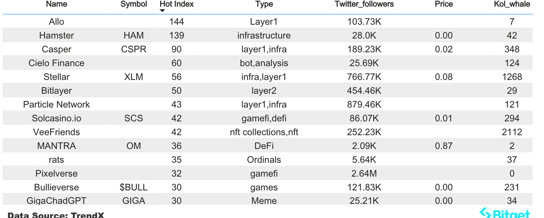544x218 pixels.
Task: Select VeeFriends nft collections type cell
Action: click(x=264, y=132)
